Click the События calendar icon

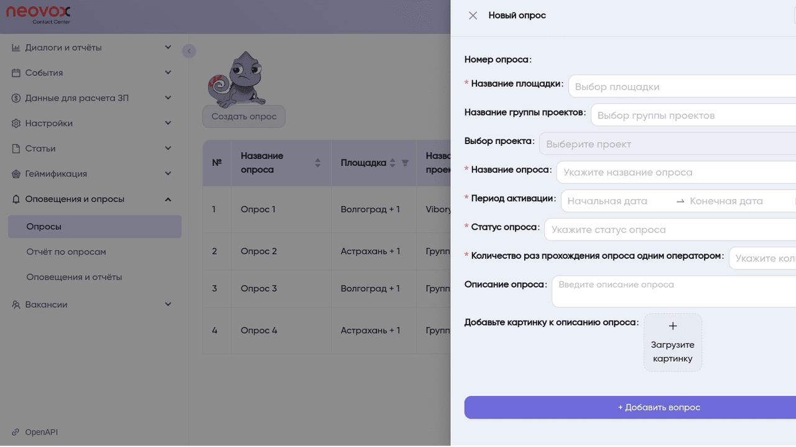pyautogui.click(x=16, y=73)
